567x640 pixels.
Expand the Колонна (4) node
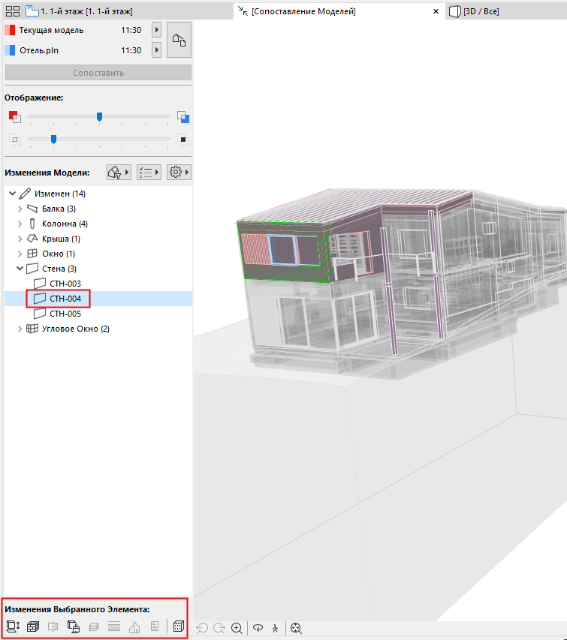pos(20,224)
